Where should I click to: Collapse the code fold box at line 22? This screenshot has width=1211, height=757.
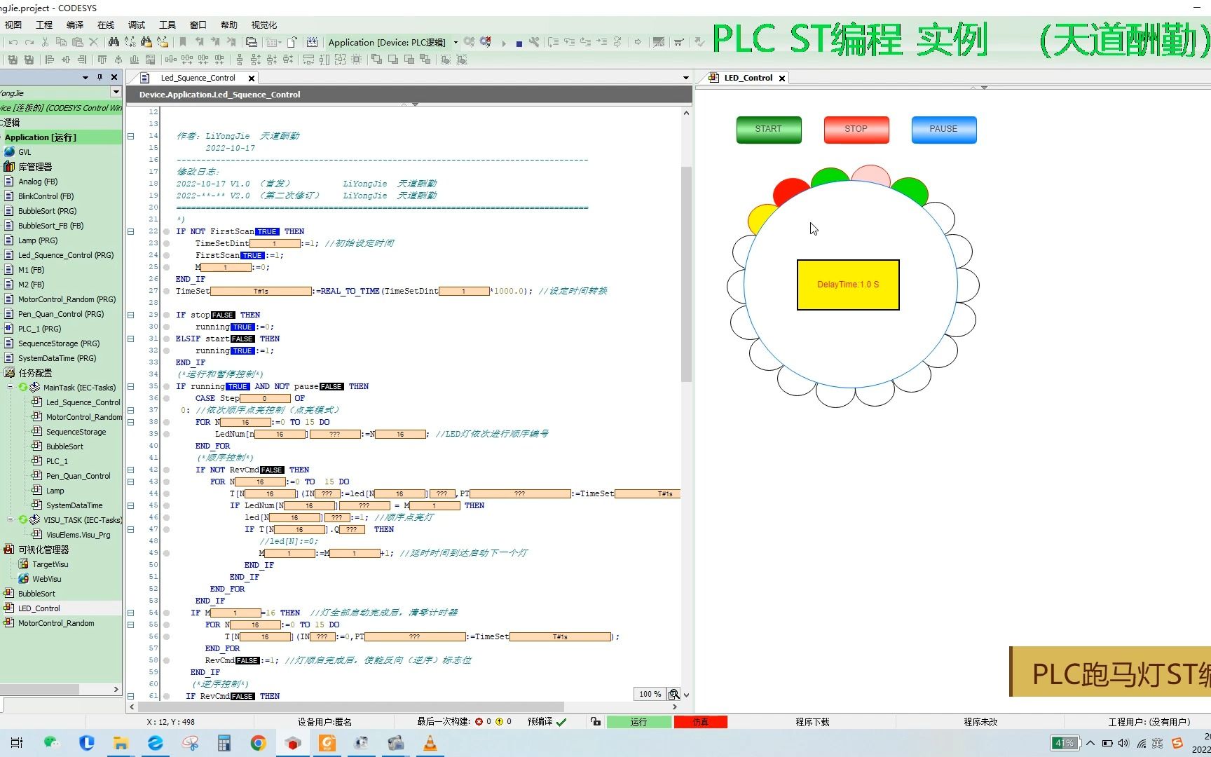[131, 231]
